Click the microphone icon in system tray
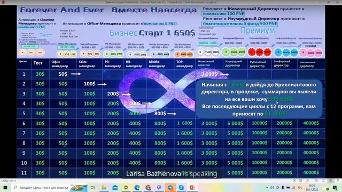The image size is (342, 192). [x=283, y=187]
